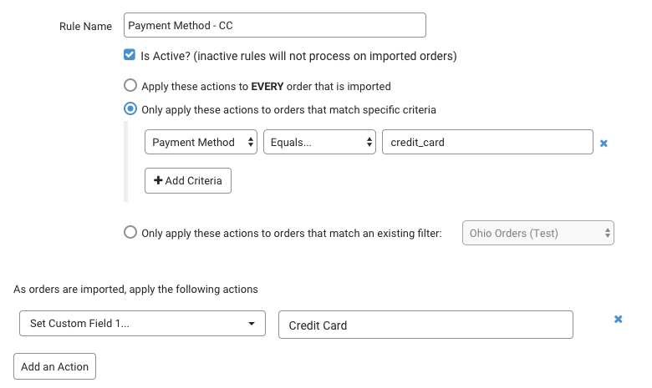Click the plus icon on Add Criteria

pyautogui.click(x=158, y=181)
